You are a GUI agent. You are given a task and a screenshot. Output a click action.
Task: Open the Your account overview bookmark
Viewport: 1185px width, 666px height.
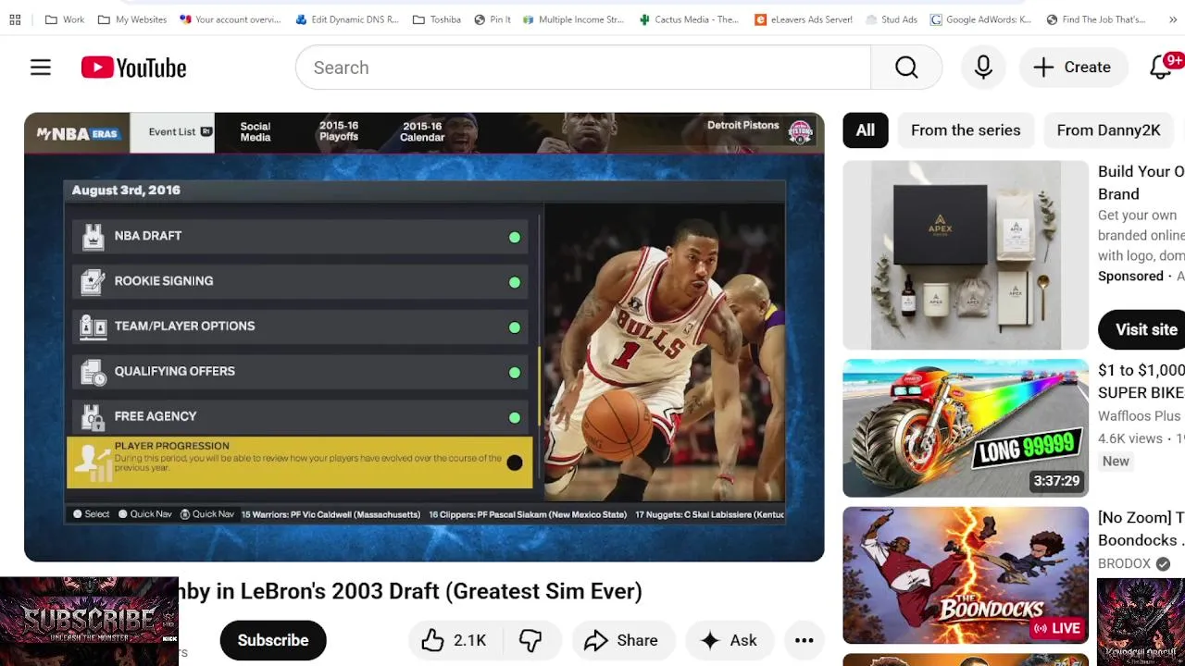click(x=231, y=19)
